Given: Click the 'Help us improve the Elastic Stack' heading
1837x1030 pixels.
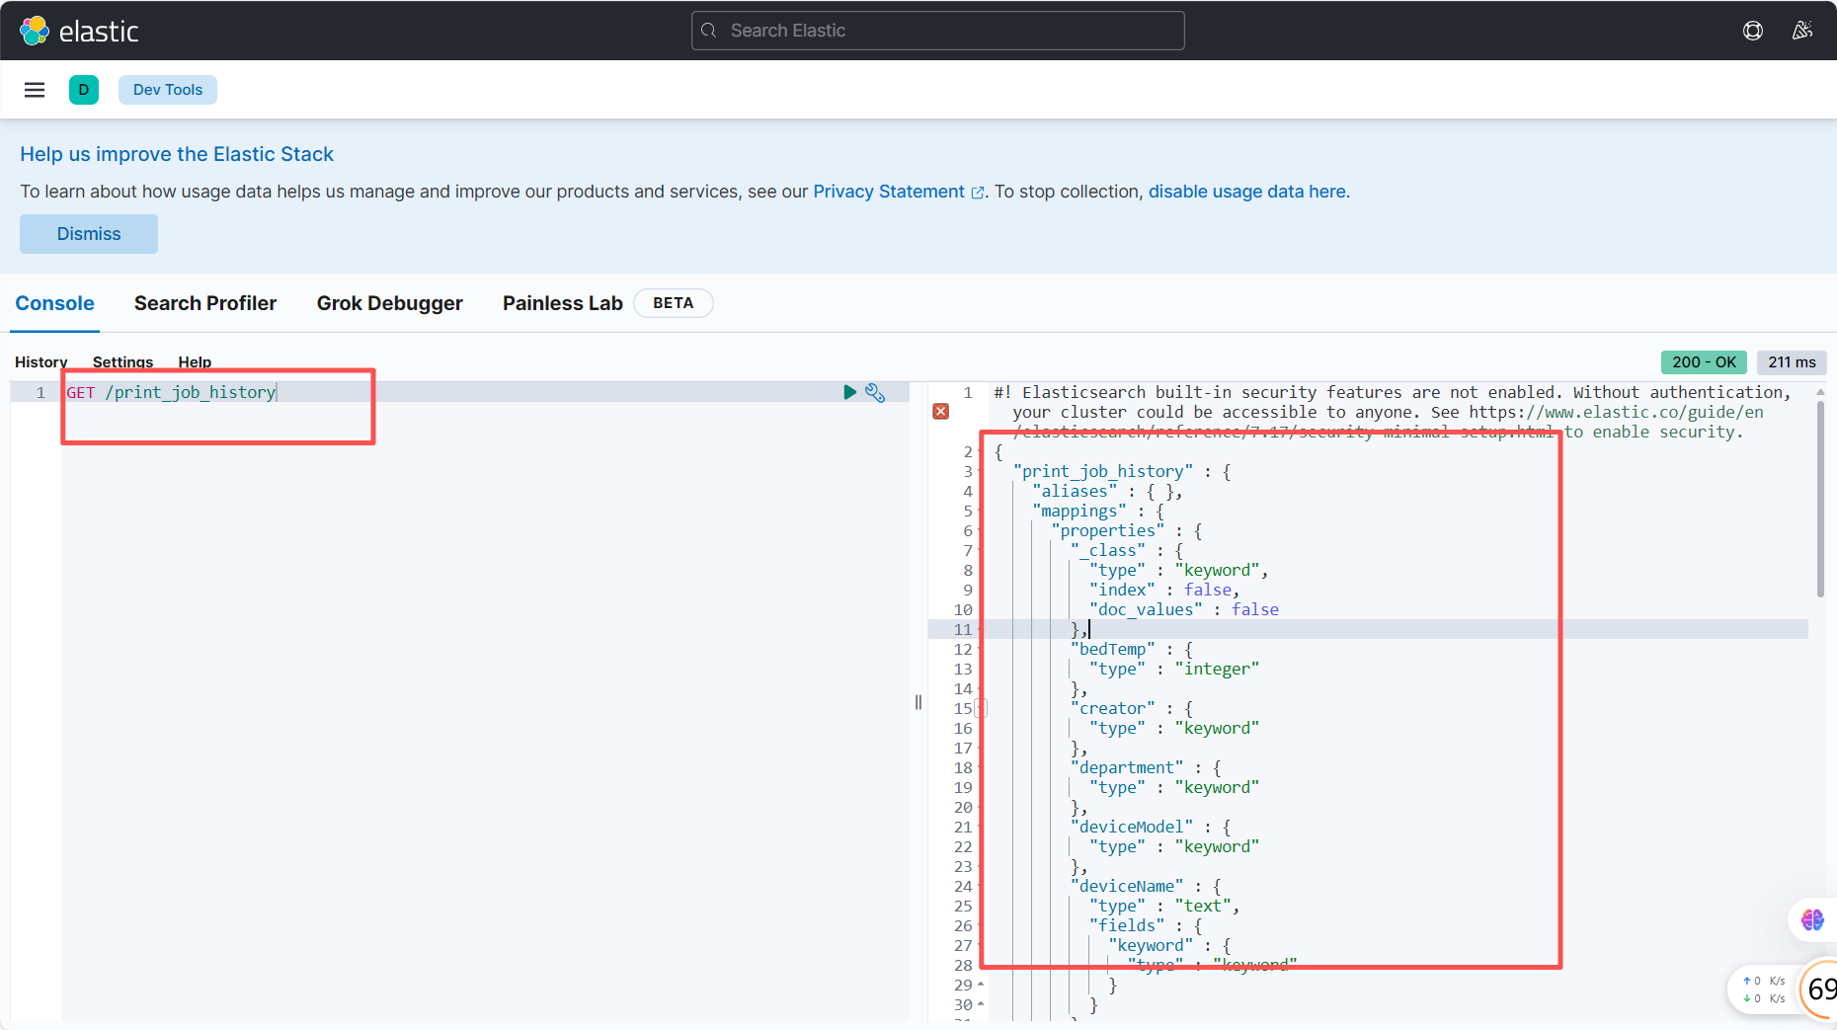Looking at the screenshot, I should (x=177, y=154).
